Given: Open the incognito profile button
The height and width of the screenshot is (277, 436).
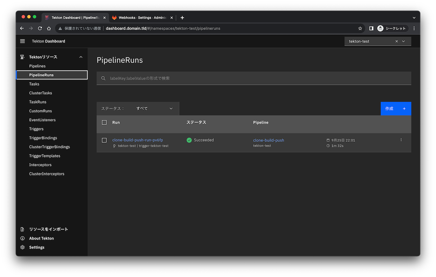Looking at the screenshot, I should (x=392, y=28).
